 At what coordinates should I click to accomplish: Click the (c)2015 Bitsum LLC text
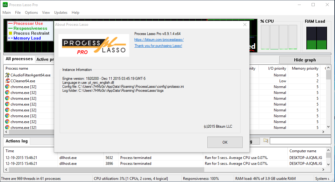pyautogui.click(x=218, y=126)
